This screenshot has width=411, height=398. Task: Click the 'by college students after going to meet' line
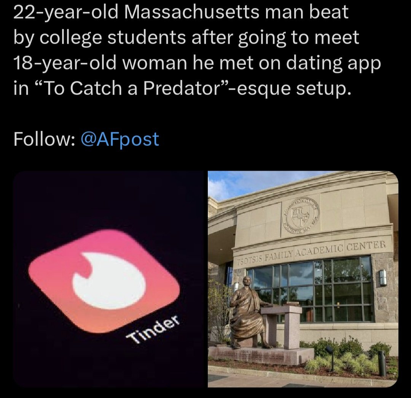(x=186, y=38)
